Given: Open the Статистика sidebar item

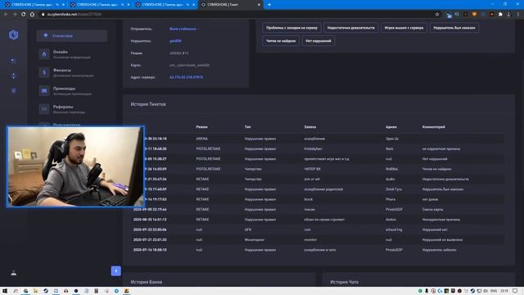Looking at the screenshot, I should coord(72,36).
